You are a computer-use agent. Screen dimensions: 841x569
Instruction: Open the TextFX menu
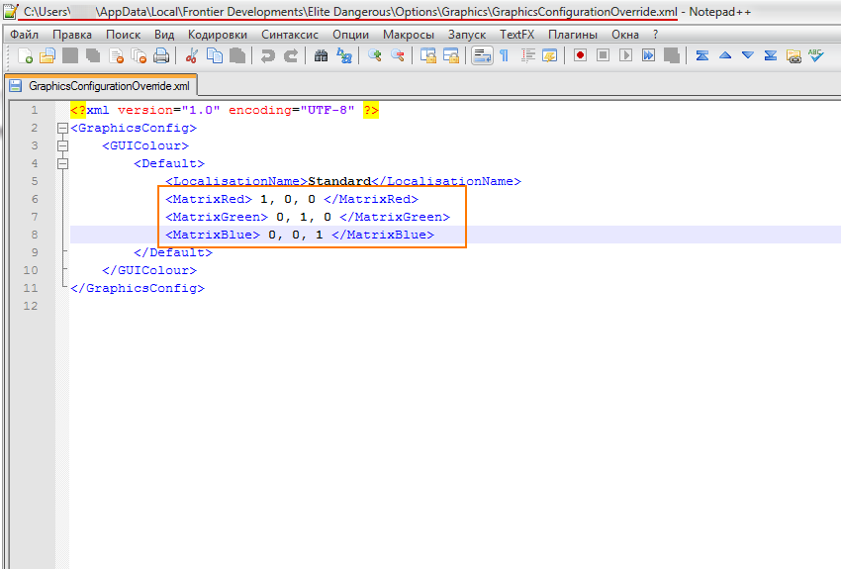[517, 35]
